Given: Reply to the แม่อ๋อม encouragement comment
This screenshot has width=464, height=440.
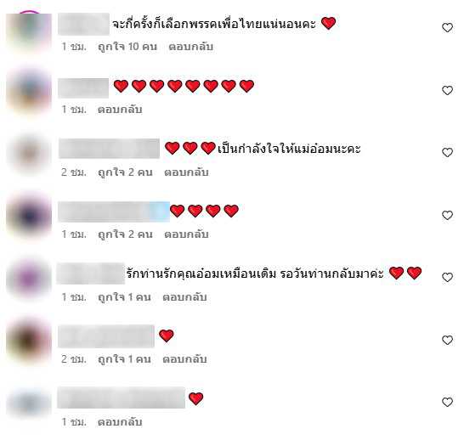Looking at the screenshot, I should point(186,172).
